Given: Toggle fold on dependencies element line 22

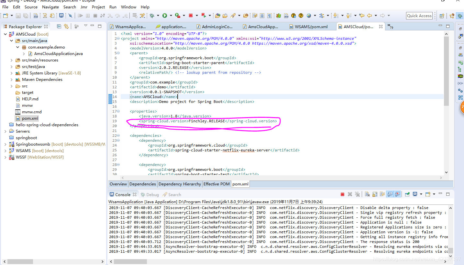Looking at the screenshot, I should (118, 136).
